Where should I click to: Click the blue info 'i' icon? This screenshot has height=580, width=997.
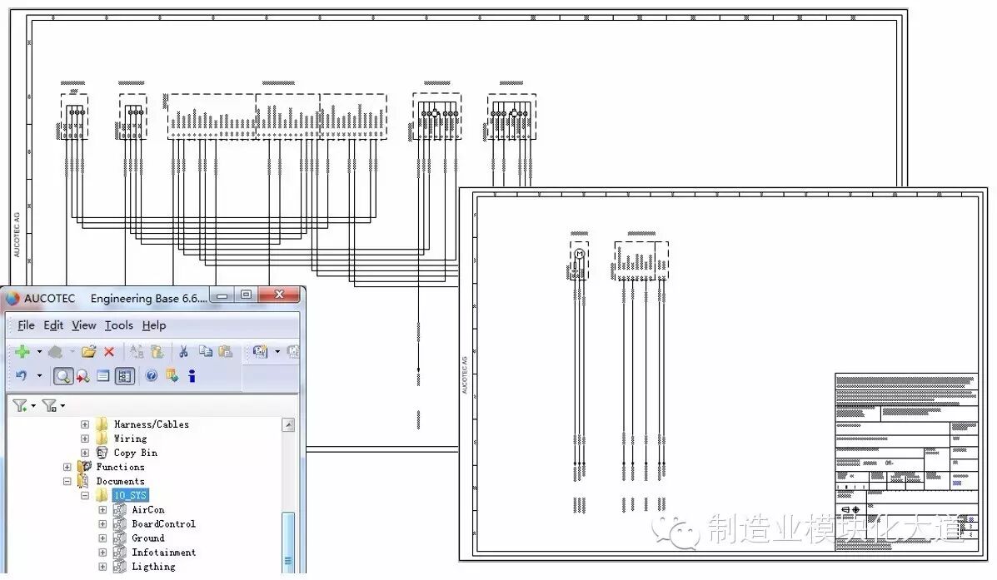click(192, 376)
